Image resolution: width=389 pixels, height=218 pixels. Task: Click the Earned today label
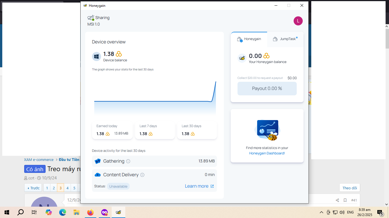coord(107,126)
